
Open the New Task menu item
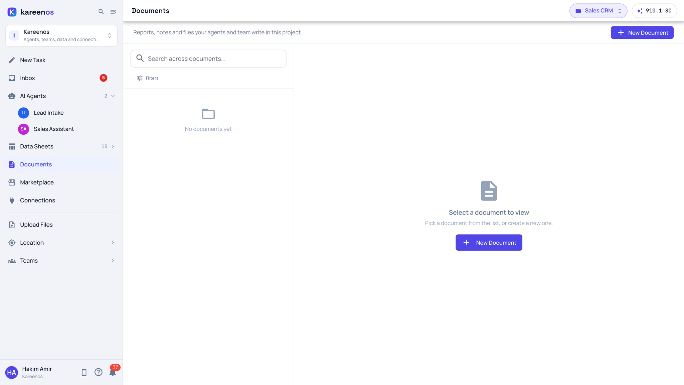pos(61,60)
